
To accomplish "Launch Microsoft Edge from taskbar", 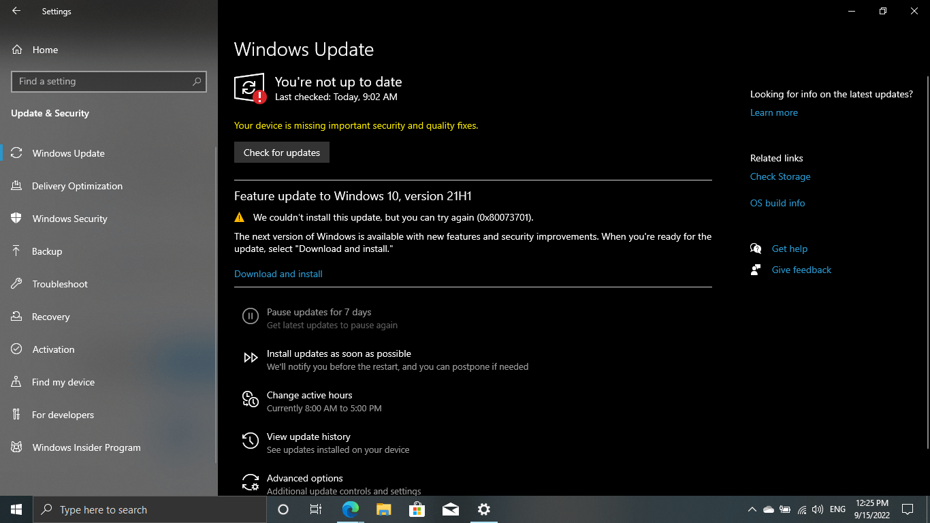I will 350,509.
